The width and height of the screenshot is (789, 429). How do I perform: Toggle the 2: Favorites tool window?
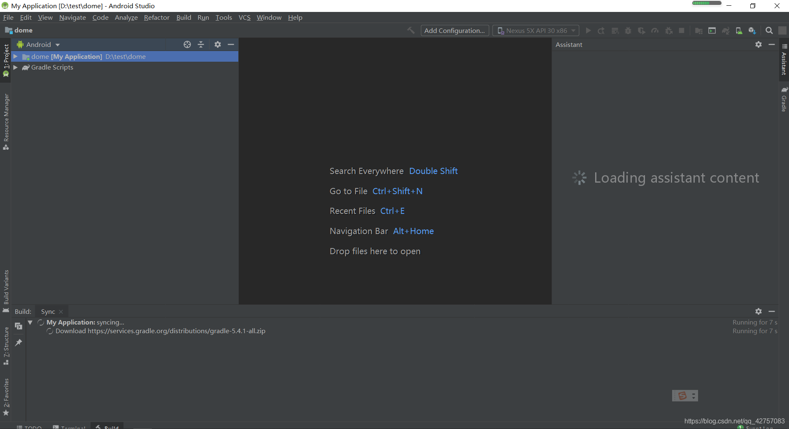point(6,397)
